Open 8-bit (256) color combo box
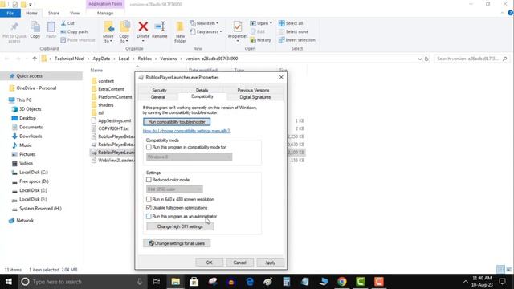 tap(174, 189)
